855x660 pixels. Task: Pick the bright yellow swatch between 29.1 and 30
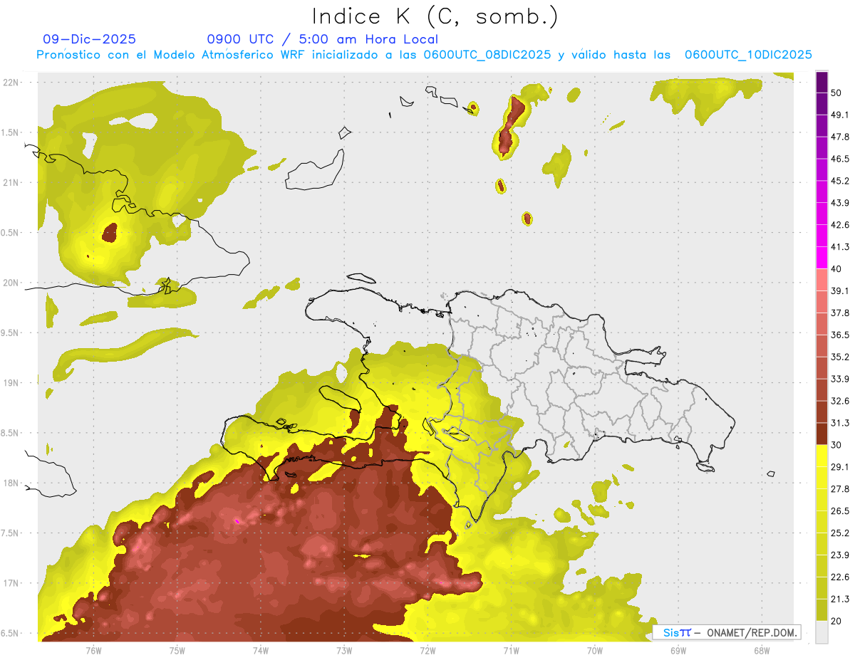pyautogui.click(x=822, y=457)
